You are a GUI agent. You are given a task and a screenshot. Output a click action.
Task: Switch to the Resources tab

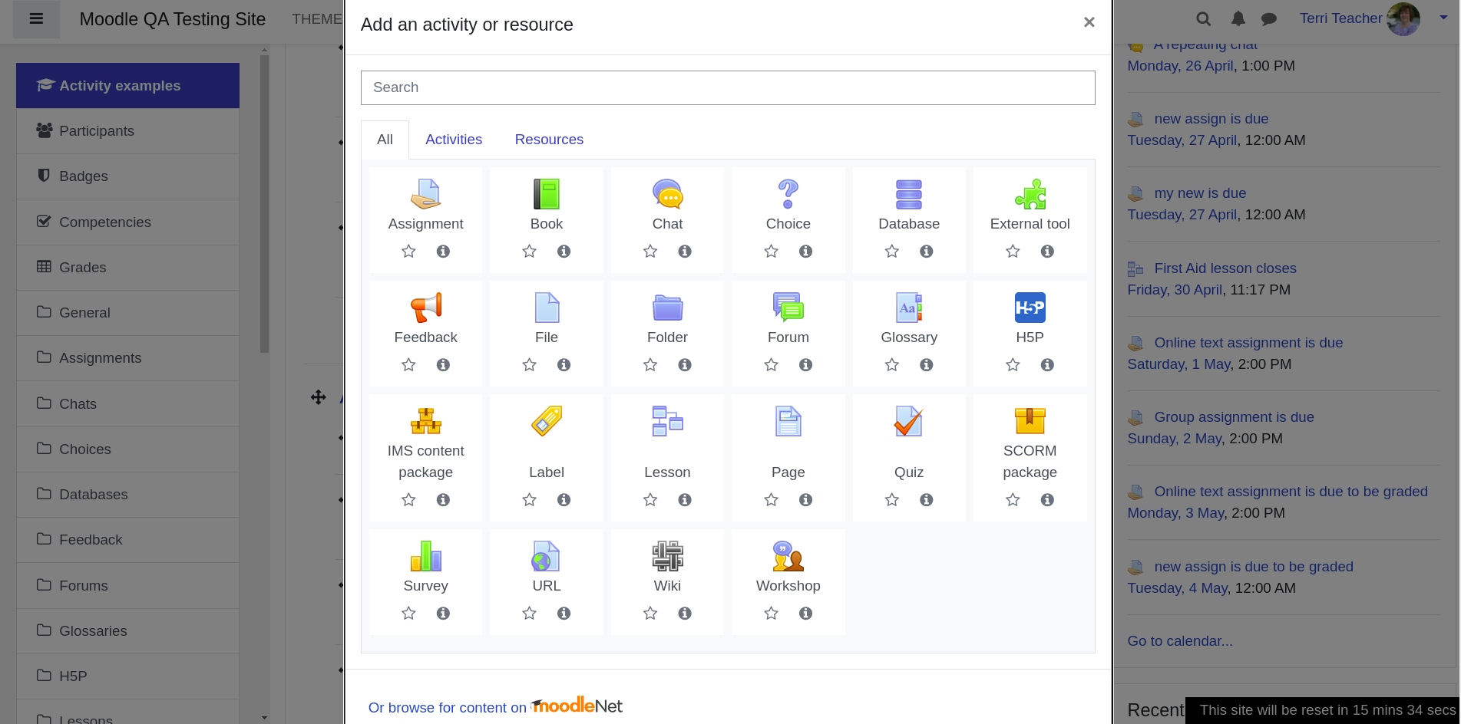[x=549, y=140]
